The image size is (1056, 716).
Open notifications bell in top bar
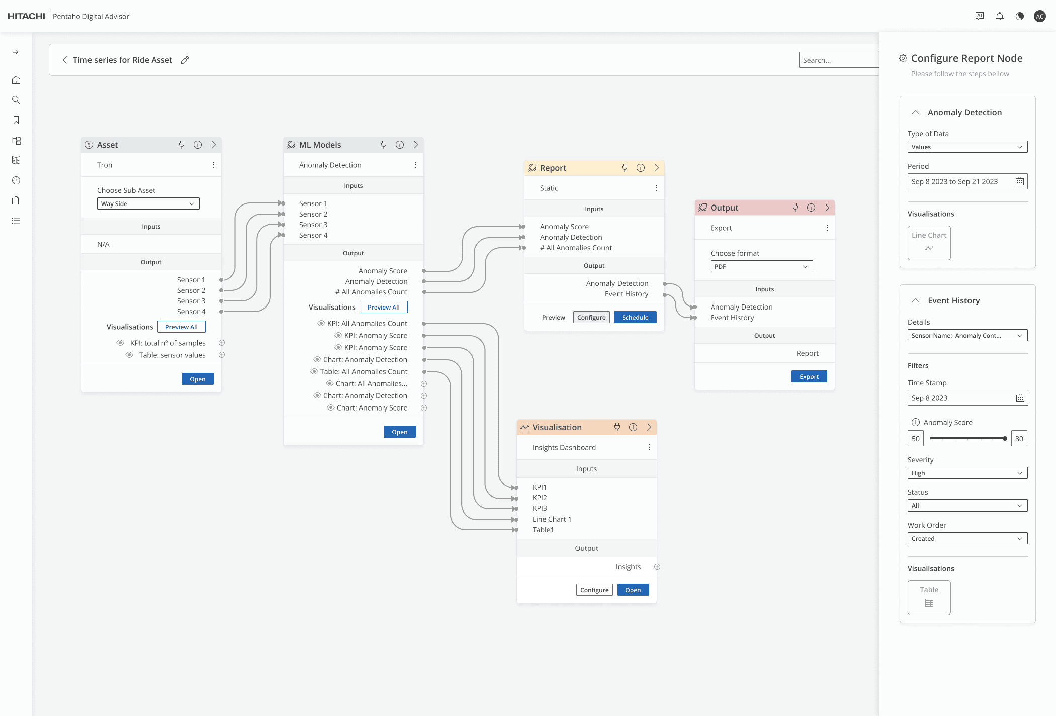pos(999,16)
